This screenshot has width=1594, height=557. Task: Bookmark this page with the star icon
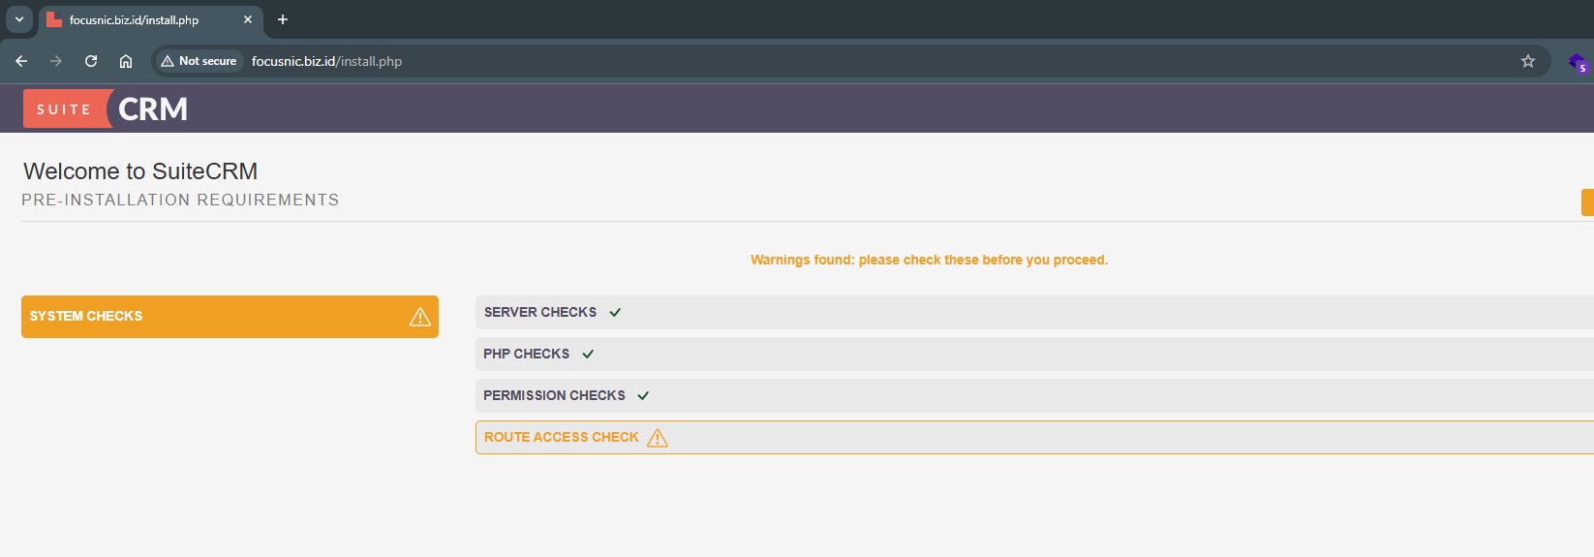(x=1527, y=61)
